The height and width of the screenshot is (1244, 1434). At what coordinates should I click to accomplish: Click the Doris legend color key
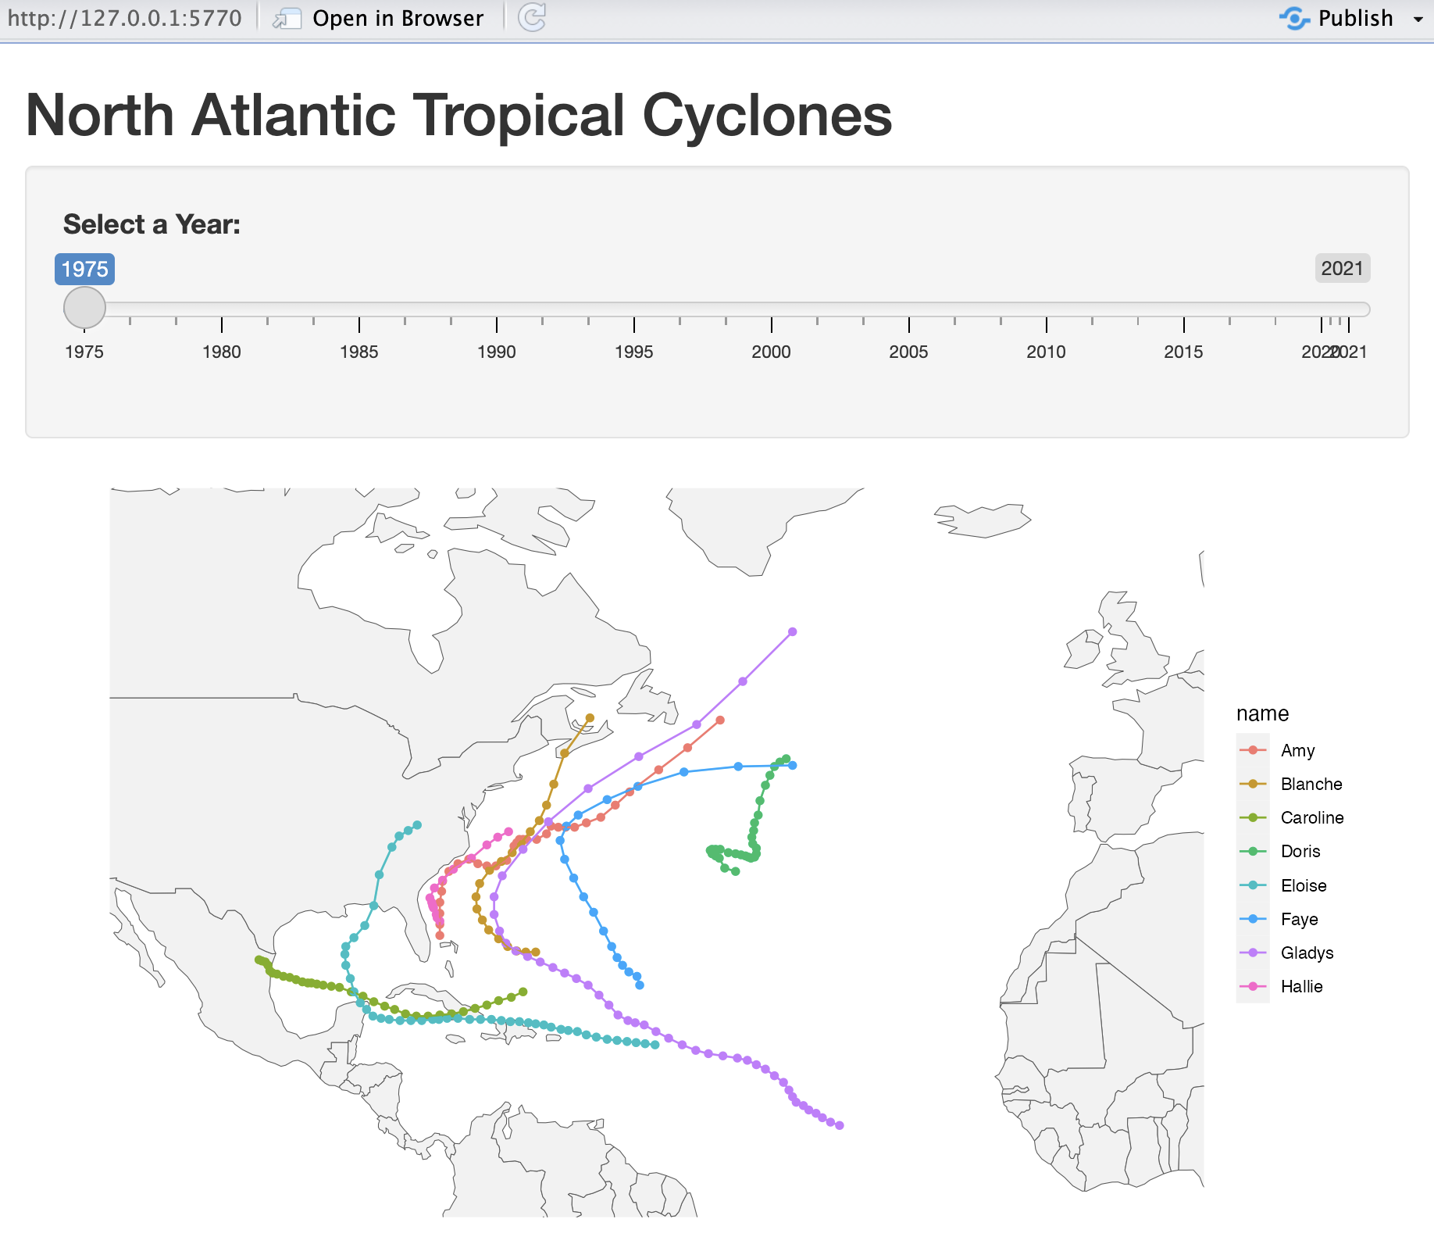(1253, 852)
